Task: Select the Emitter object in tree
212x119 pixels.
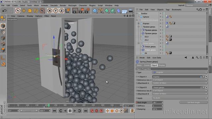Action: click(x=144, y=14)
